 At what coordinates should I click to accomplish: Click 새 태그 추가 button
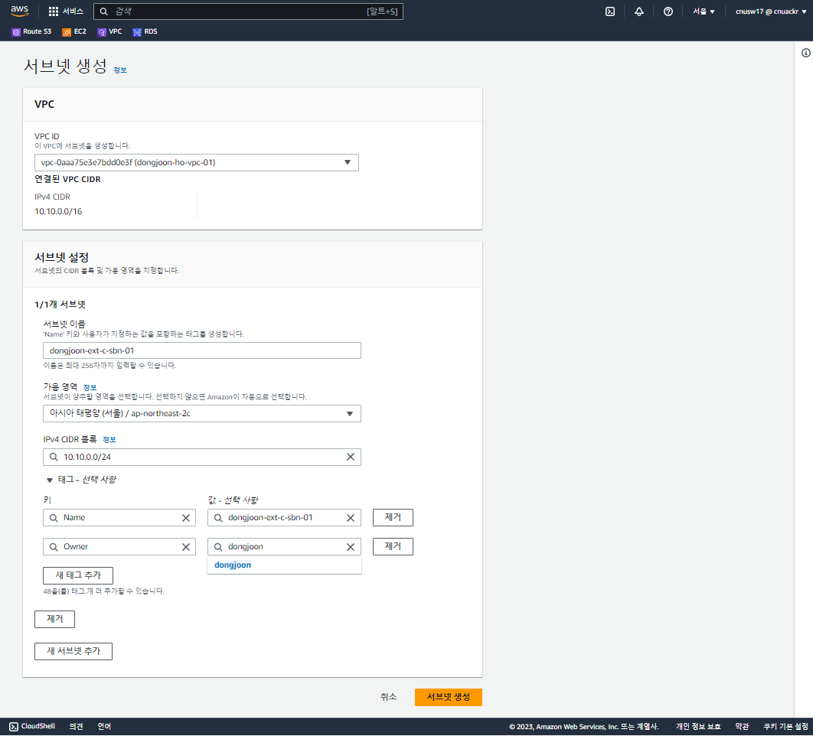78,575
